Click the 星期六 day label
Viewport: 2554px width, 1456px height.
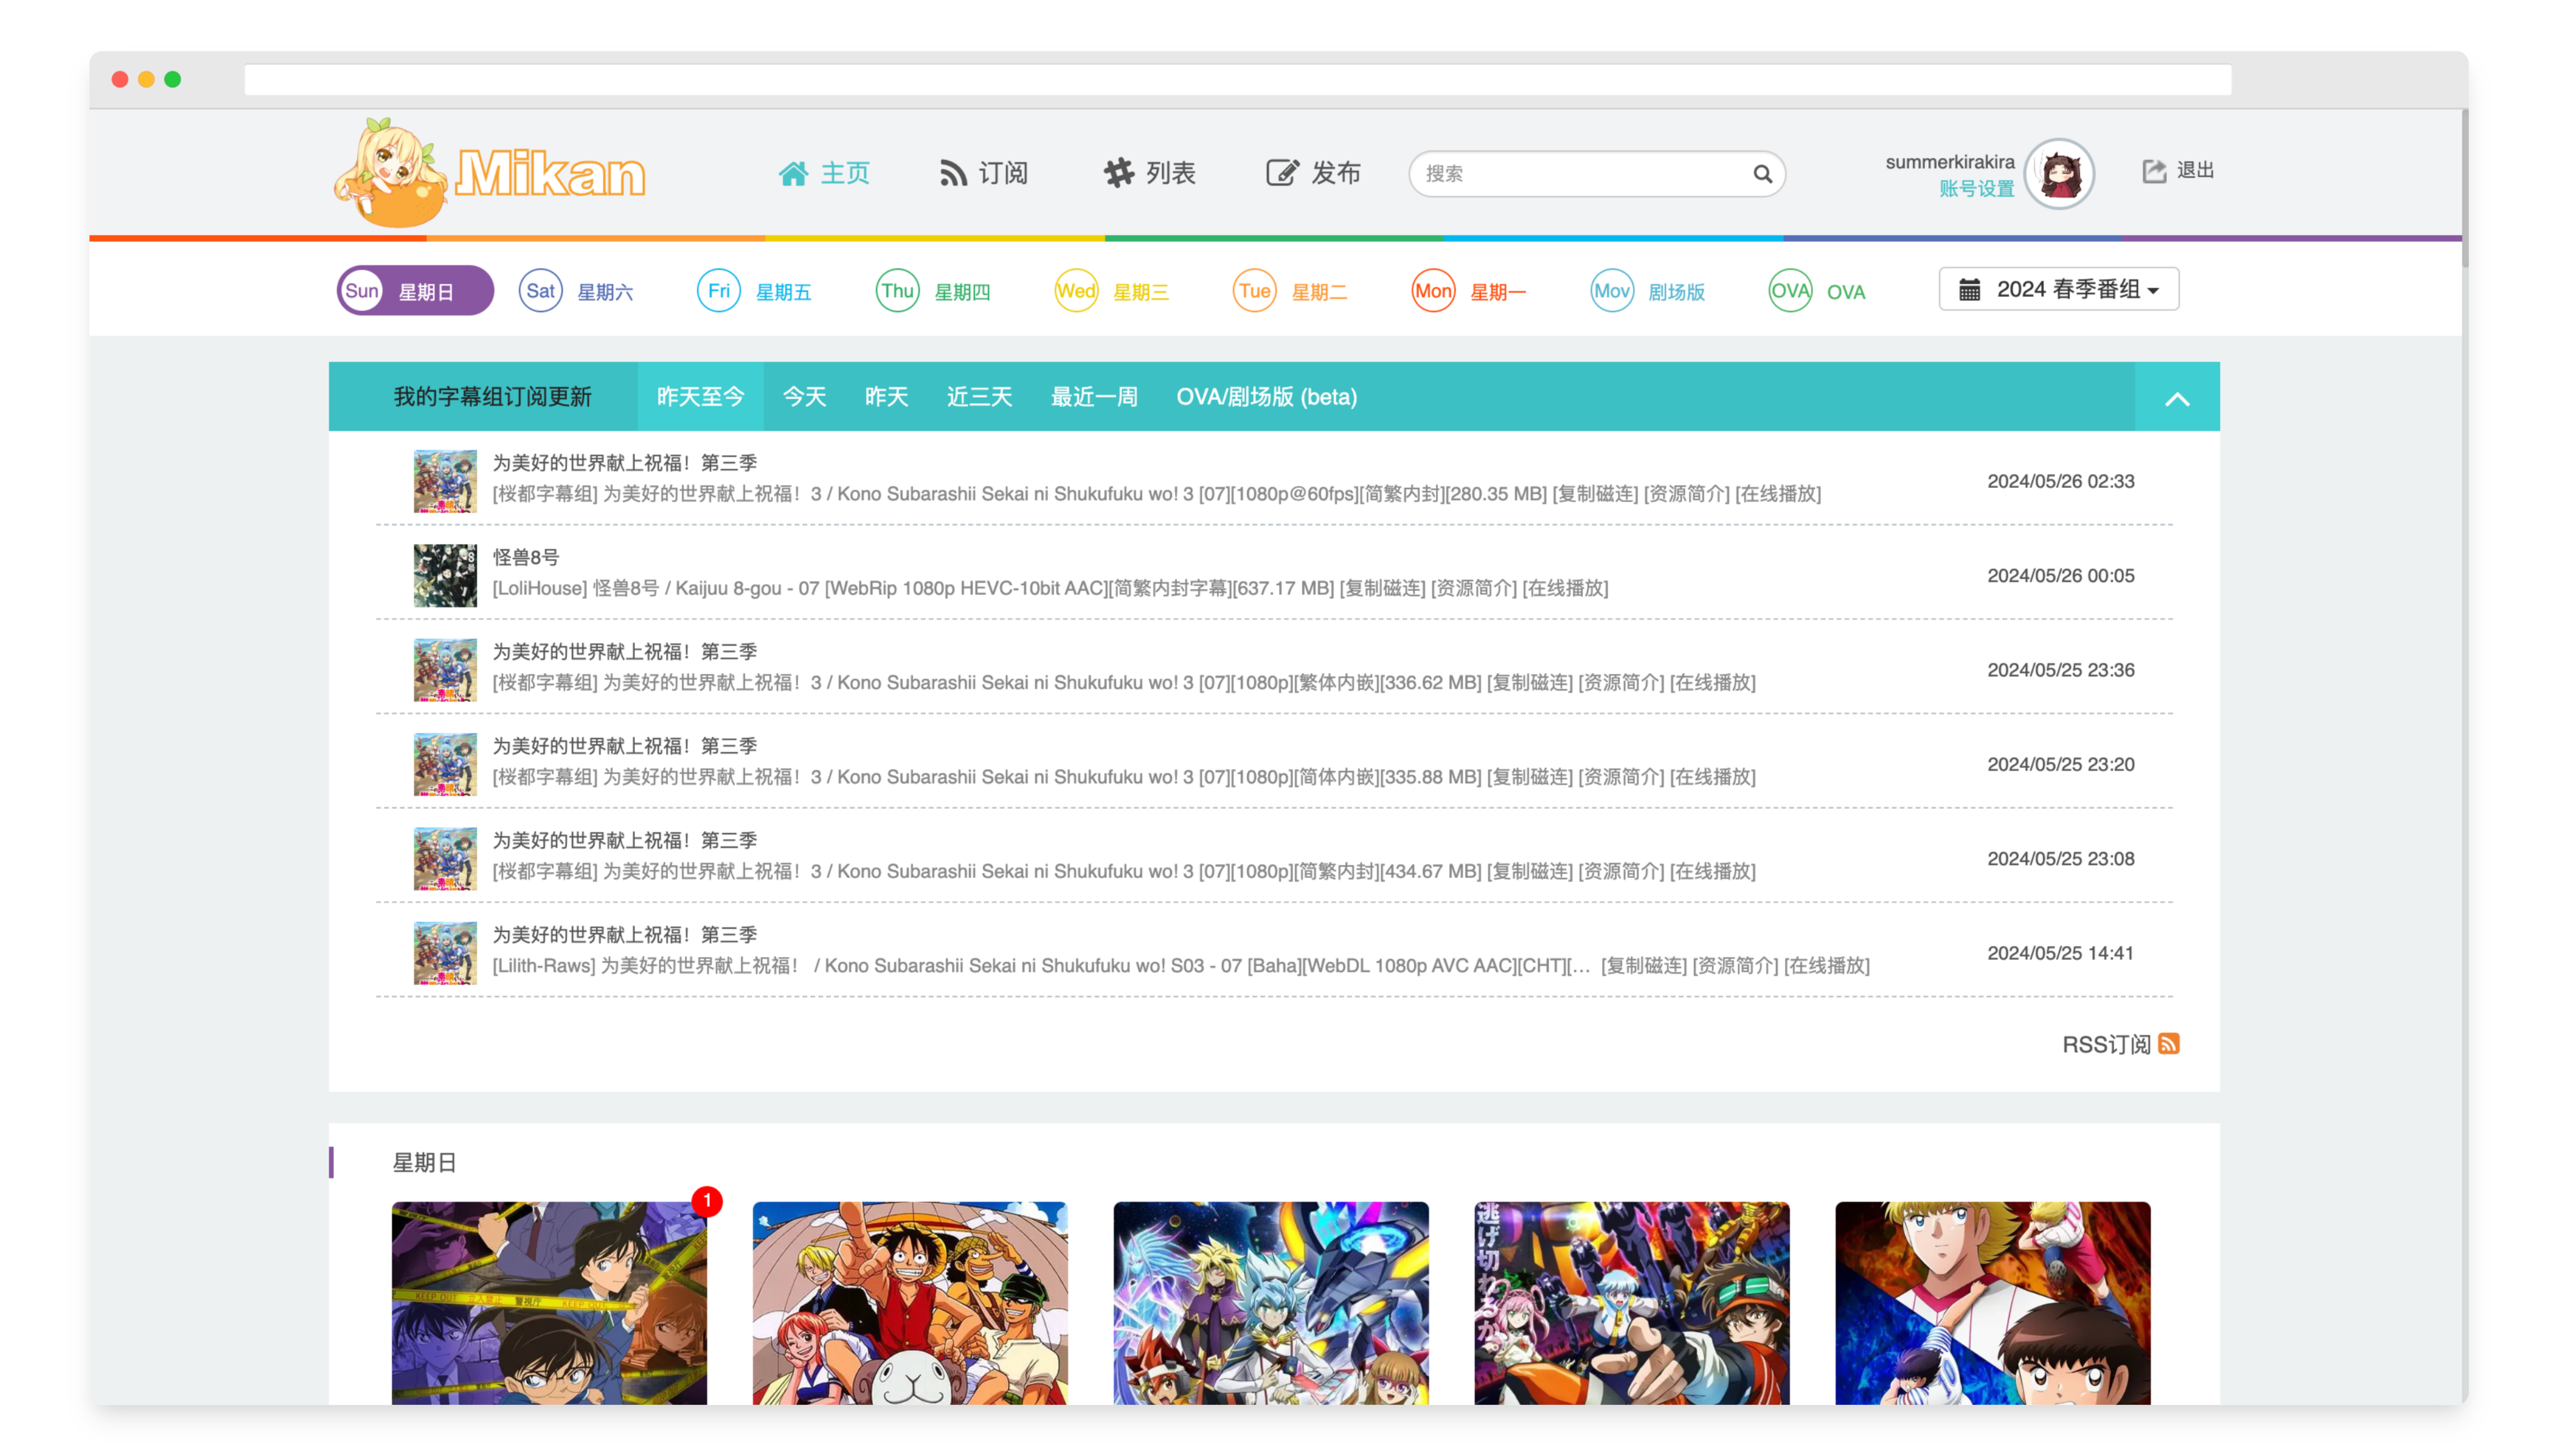click(605, 292)
